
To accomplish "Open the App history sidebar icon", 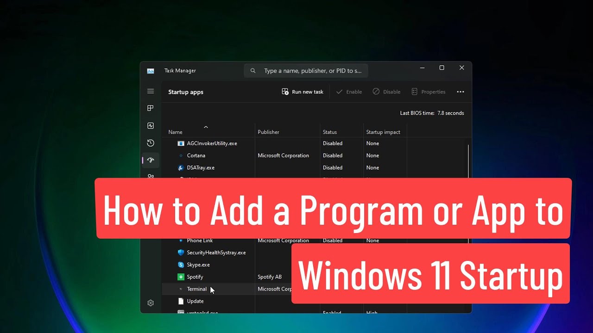I will (x=151, y=143).
